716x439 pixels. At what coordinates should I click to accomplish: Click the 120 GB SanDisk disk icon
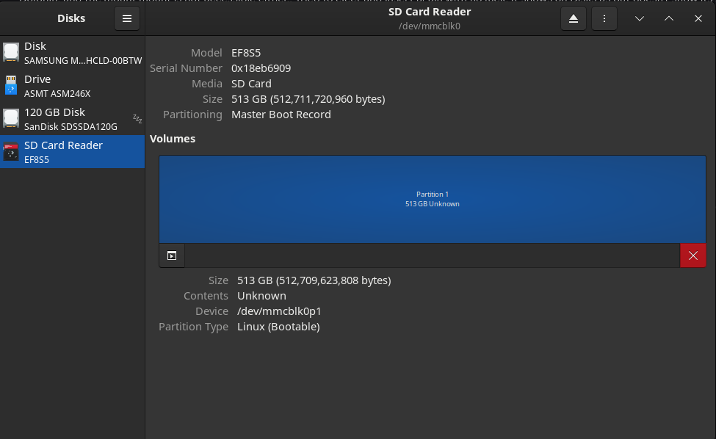tap(11, 118)
